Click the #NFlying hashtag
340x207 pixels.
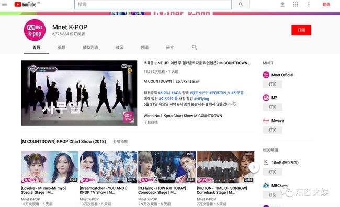pos(201,99)
